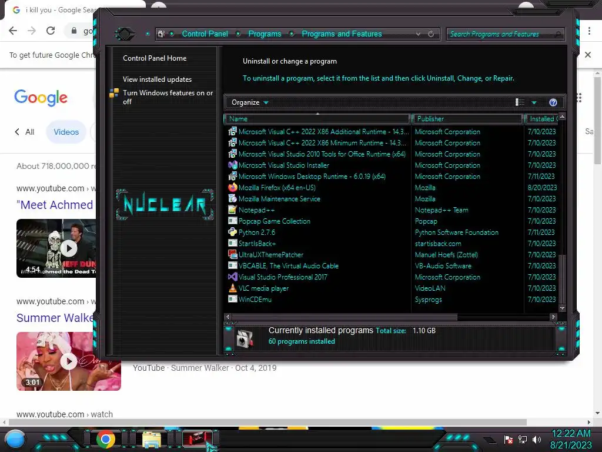Click the Python 2.7.6 program icon
This screenshot has height=452, width=602.
point(232,232)
